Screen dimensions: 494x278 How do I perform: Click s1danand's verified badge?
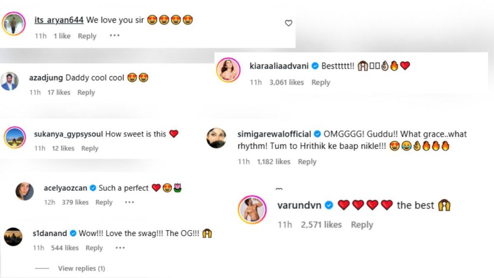pyautogui.click(x=73, y=234)
